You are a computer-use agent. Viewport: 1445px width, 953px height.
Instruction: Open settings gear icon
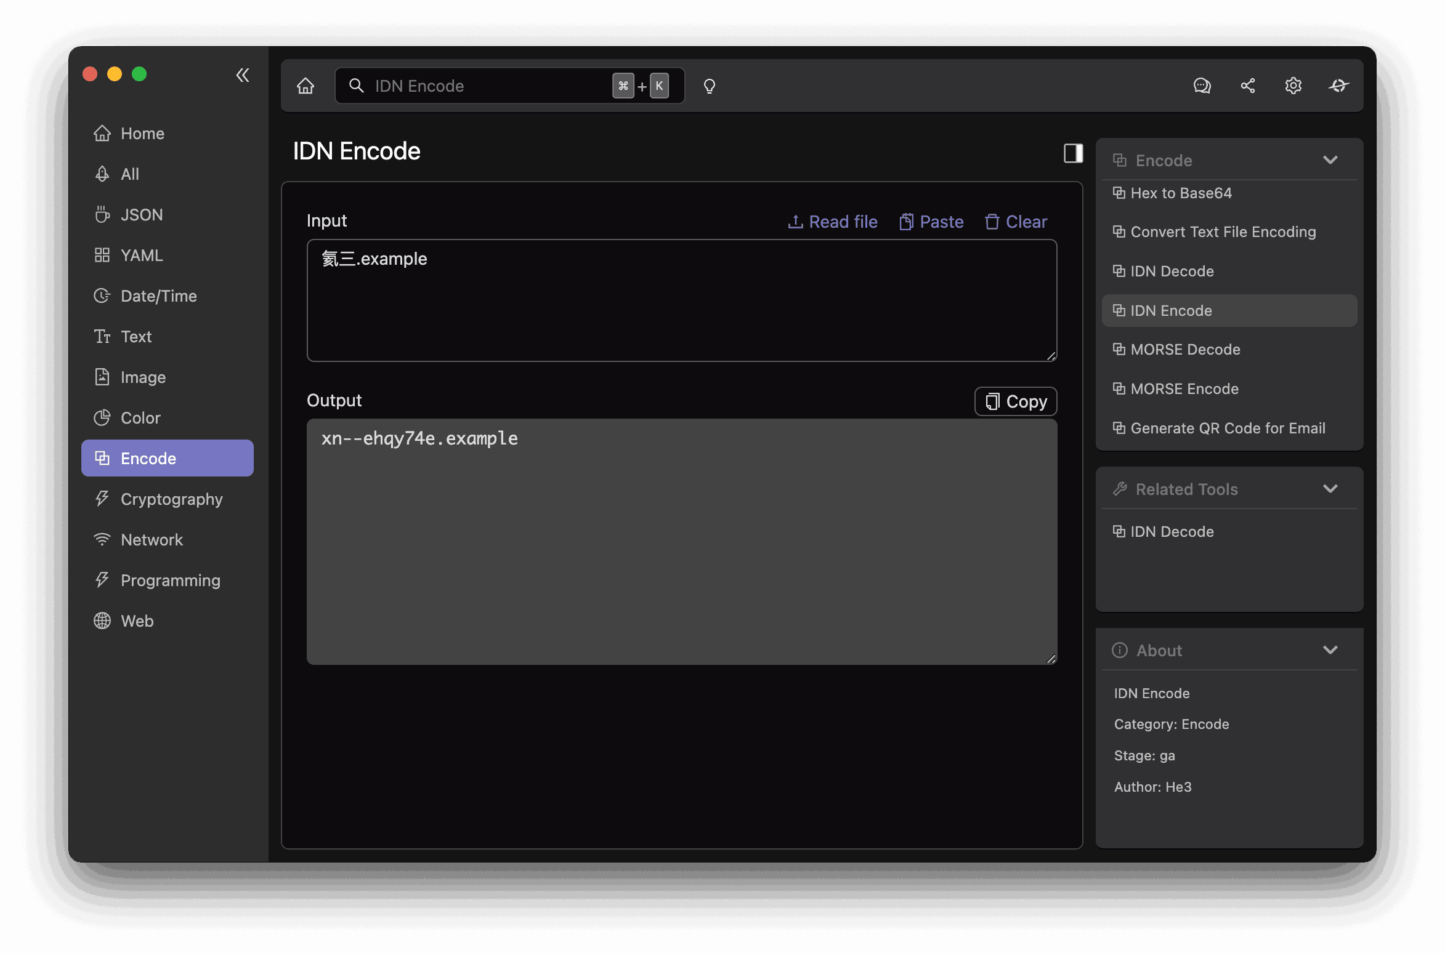[x=1293, y=86]
